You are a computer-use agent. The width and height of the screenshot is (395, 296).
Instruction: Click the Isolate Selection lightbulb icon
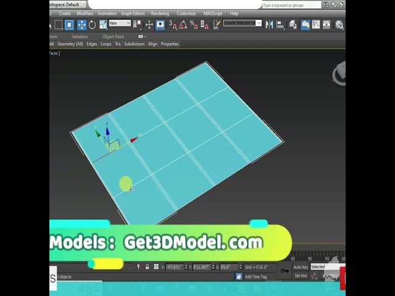(x=138, y=267)
